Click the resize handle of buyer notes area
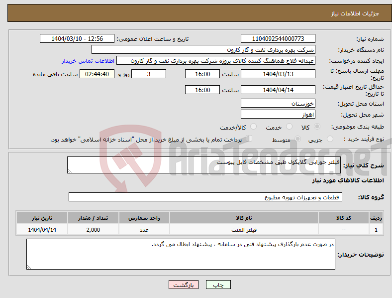Image resolution: width=392 pixels, height=298 pixels. pyautogui.click(x=29, y=267)
